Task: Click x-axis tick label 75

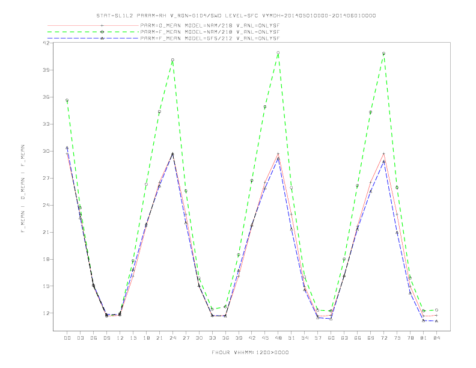Action: [397, 338]
